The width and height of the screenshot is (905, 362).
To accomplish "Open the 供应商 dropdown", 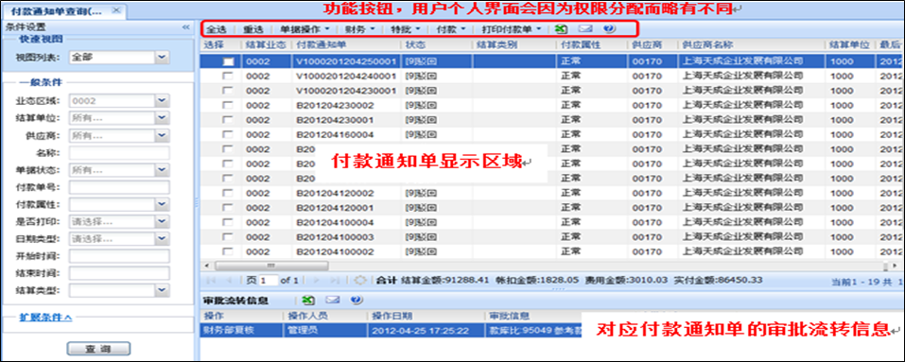I will click(x=163, y=135).
